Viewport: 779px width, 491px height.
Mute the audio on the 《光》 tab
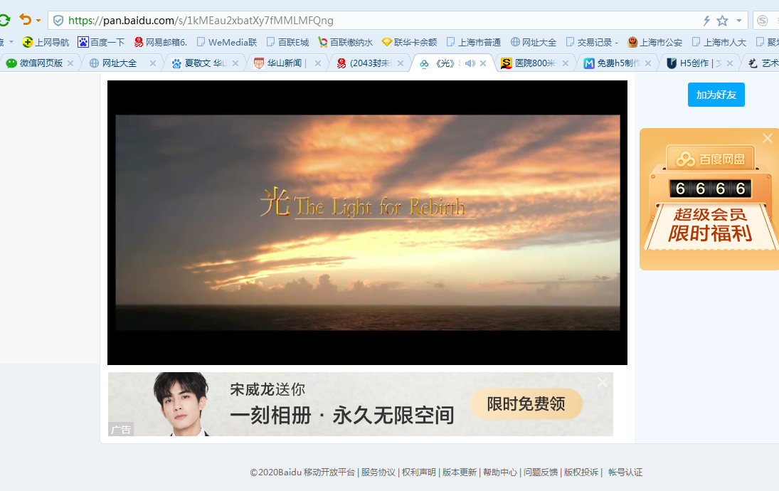click(x=470, y=63)
